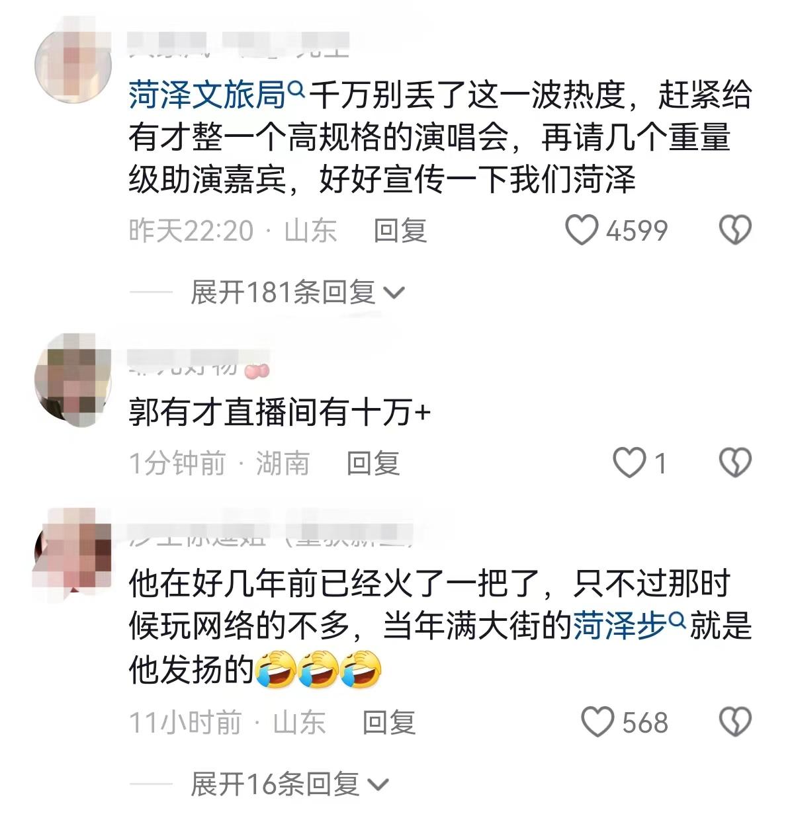Click chevron next to 181条回复
This screenshot has width=794, height=814.
[394, 294]
